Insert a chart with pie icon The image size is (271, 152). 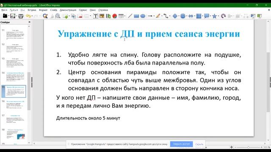point(115,16)
